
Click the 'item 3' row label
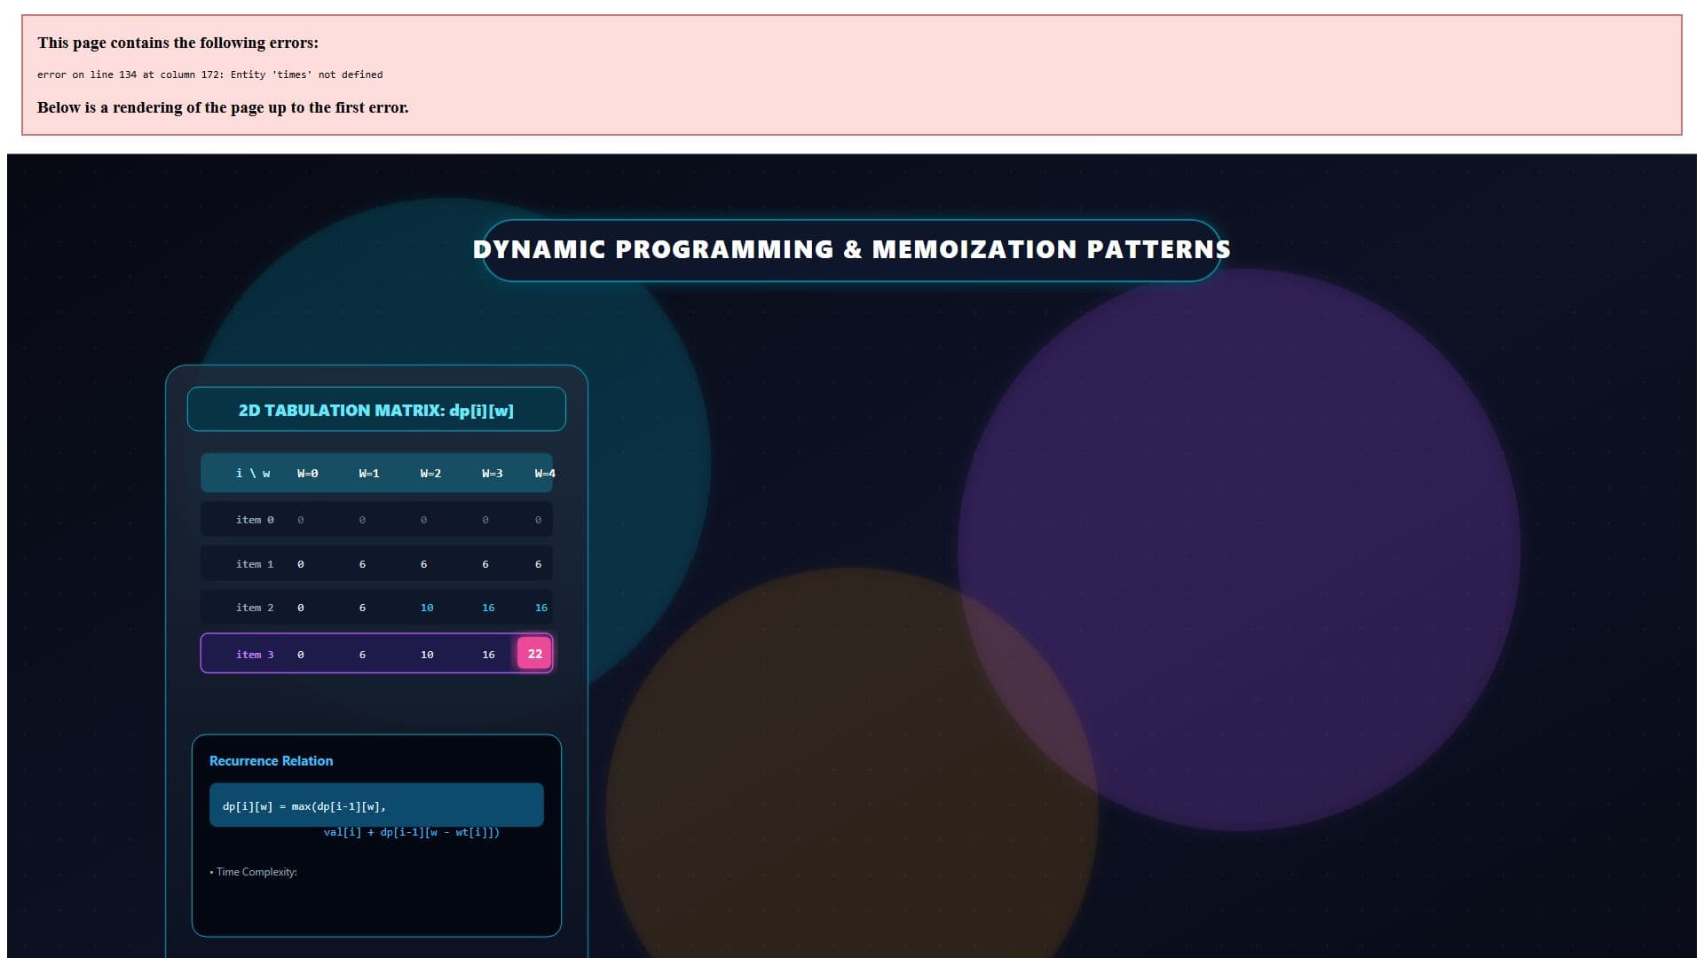255,655
